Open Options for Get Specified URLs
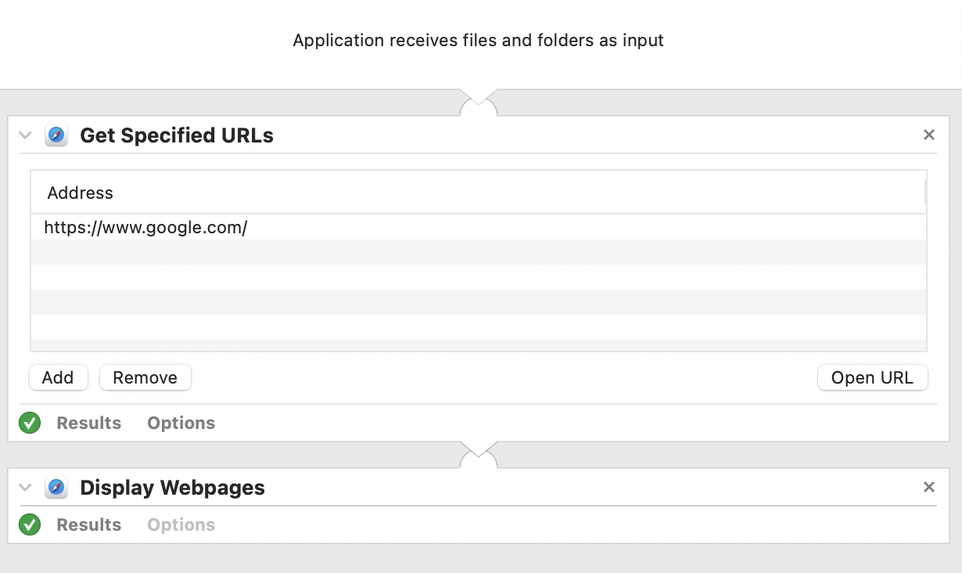Screen dimensions: 962x573 [181, 423]
